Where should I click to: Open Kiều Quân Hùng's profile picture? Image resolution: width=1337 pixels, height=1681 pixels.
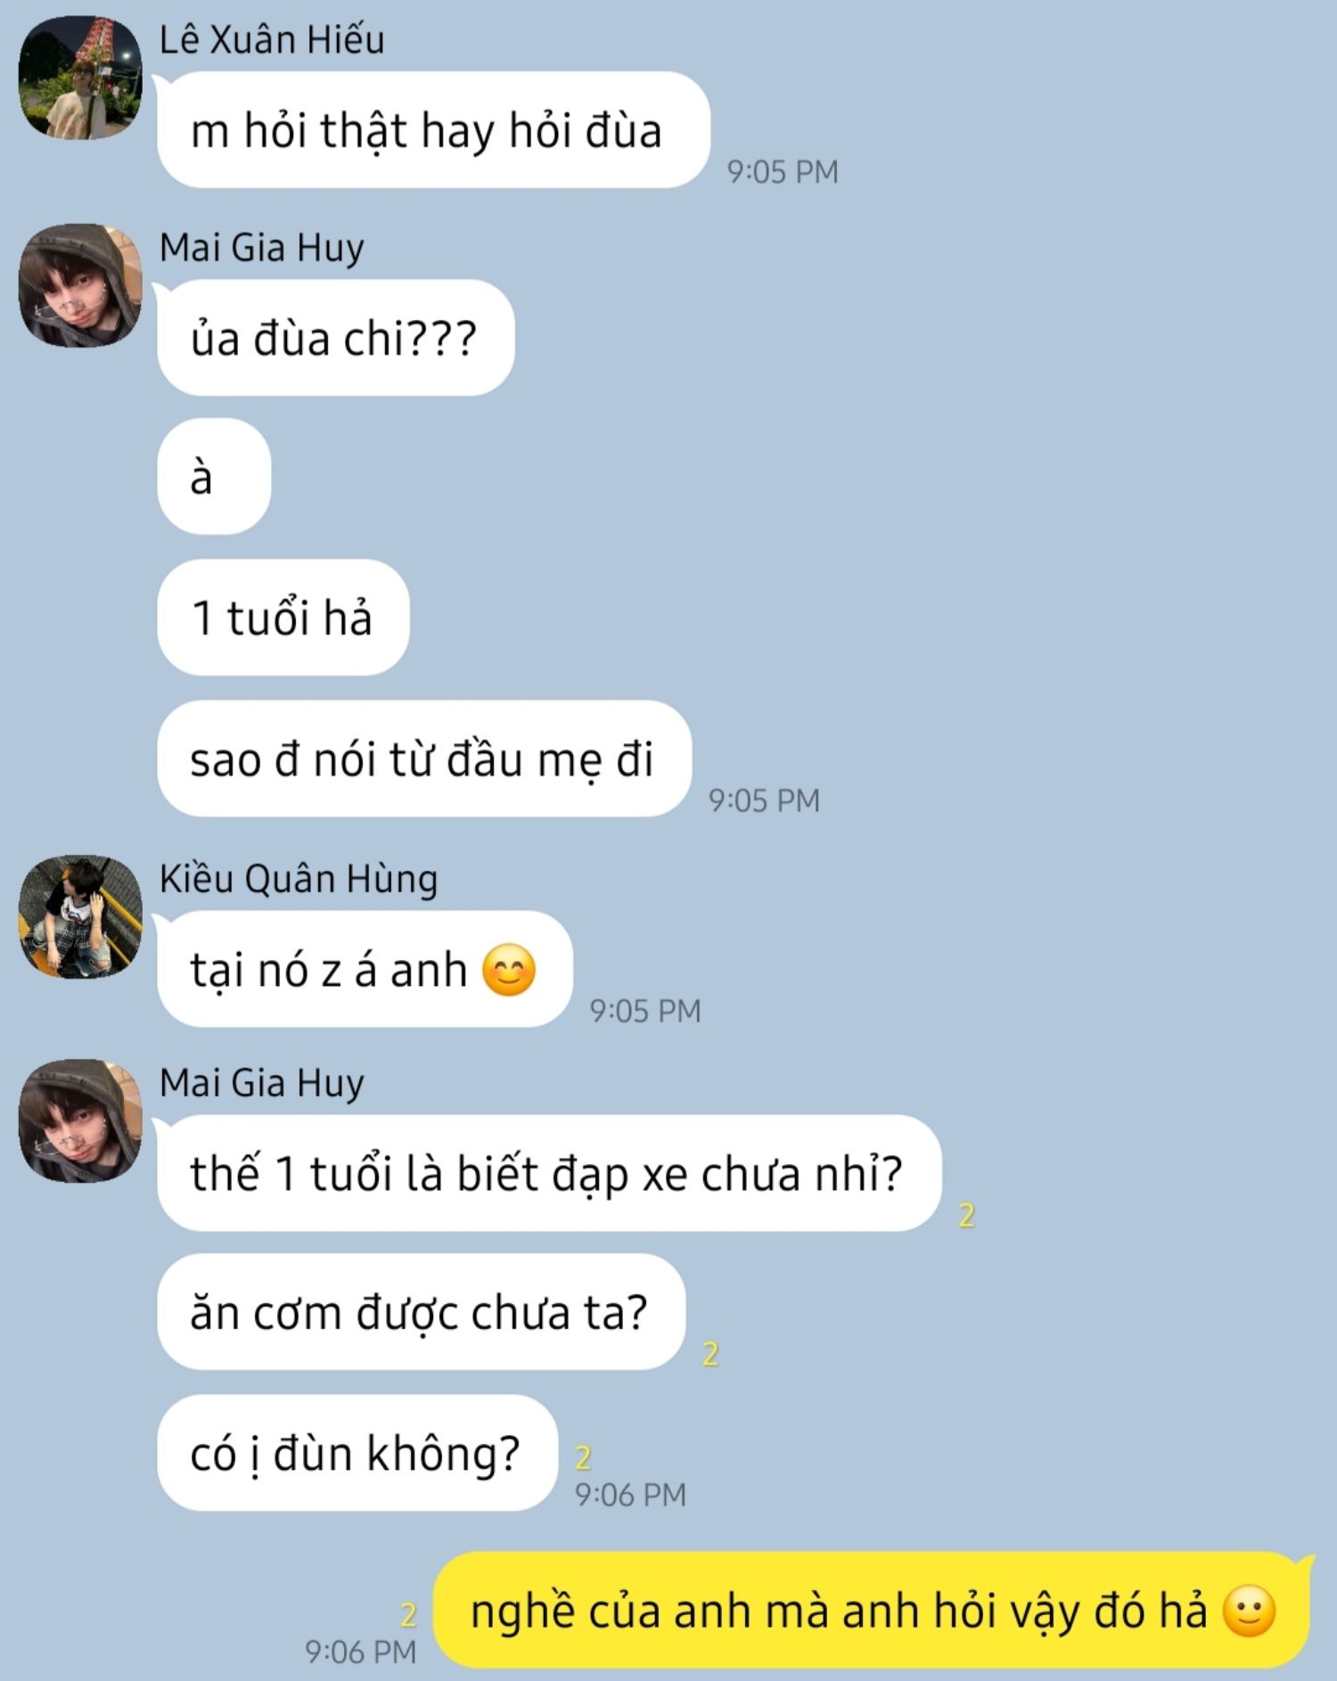(x=80, y=917)
